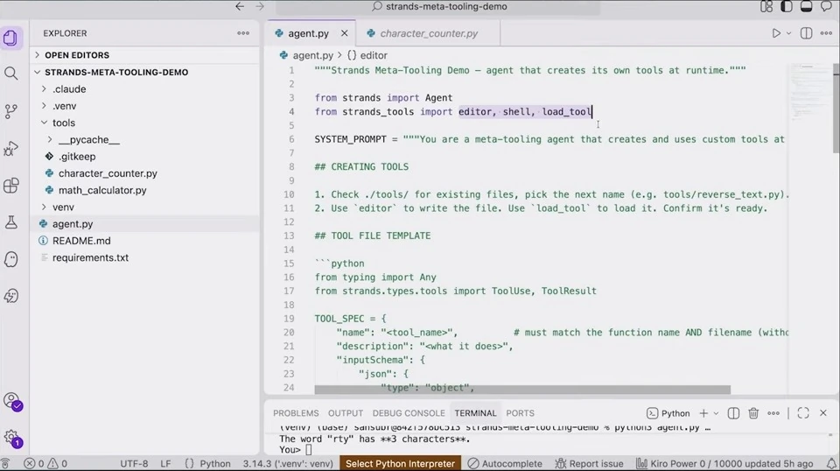
Task: Toggle the chat panel from the title bar
Action: click(x=827, y=6)
